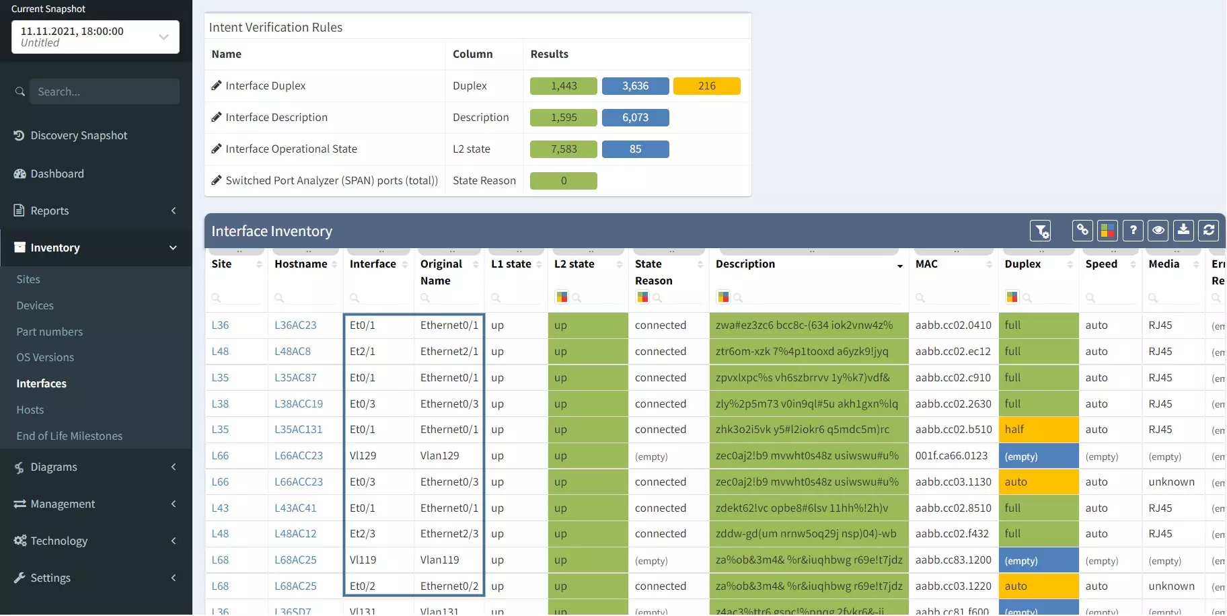Screen dimensions: 1227x616
Task: Toggle column visibility with eye icon
Action: [x=1158, y=231]
